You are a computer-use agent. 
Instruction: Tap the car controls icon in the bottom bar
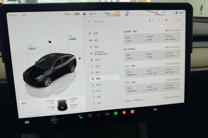pyautogui.click(x=27, y=122)
